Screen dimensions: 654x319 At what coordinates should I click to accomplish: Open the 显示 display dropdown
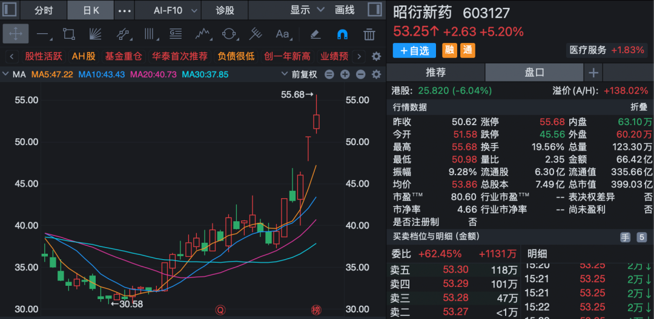coord(307,10)
